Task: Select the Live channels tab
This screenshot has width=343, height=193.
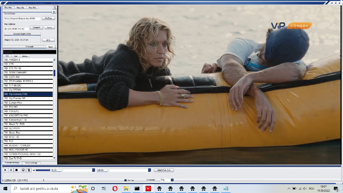Action: [x=7, y=56]
